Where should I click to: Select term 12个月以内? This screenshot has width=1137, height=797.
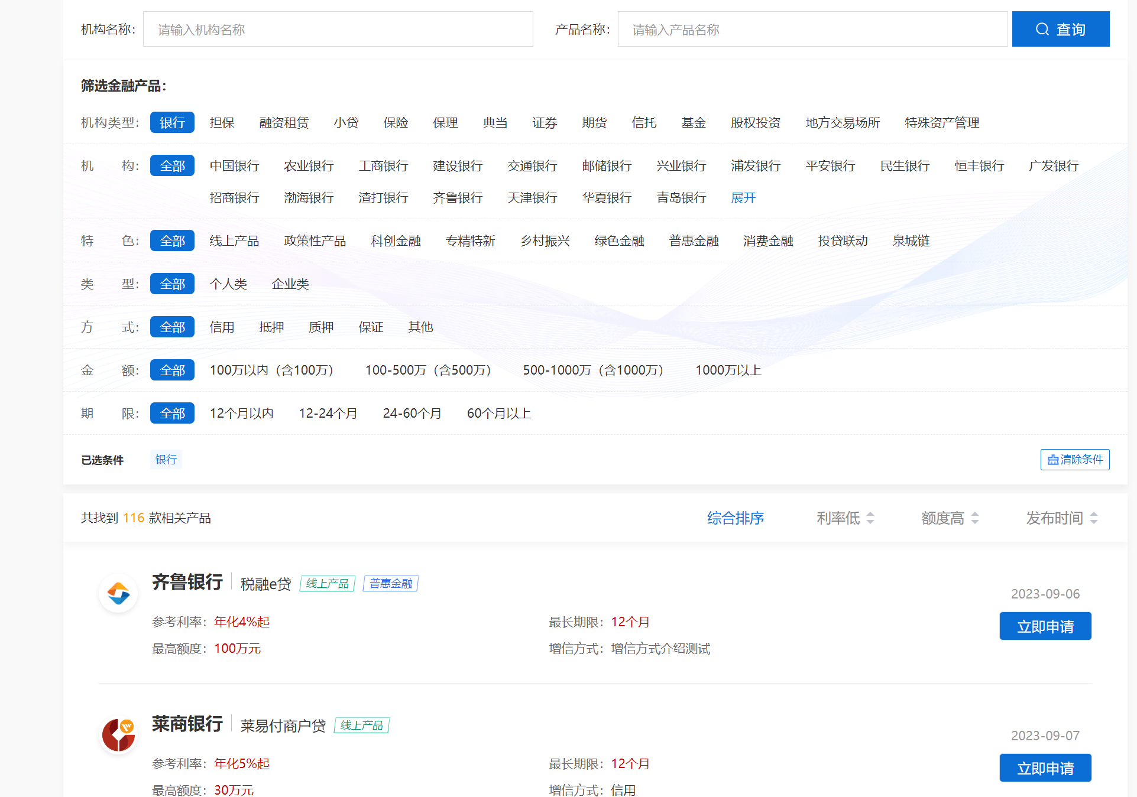[242, 413]
